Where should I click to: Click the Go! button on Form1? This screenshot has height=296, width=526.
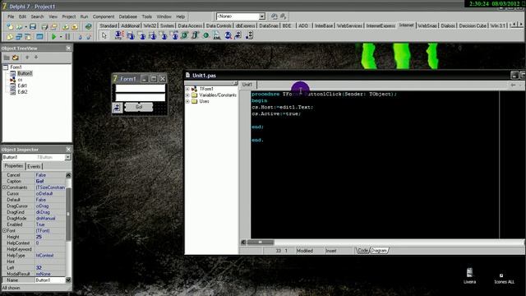click(139, 107)
